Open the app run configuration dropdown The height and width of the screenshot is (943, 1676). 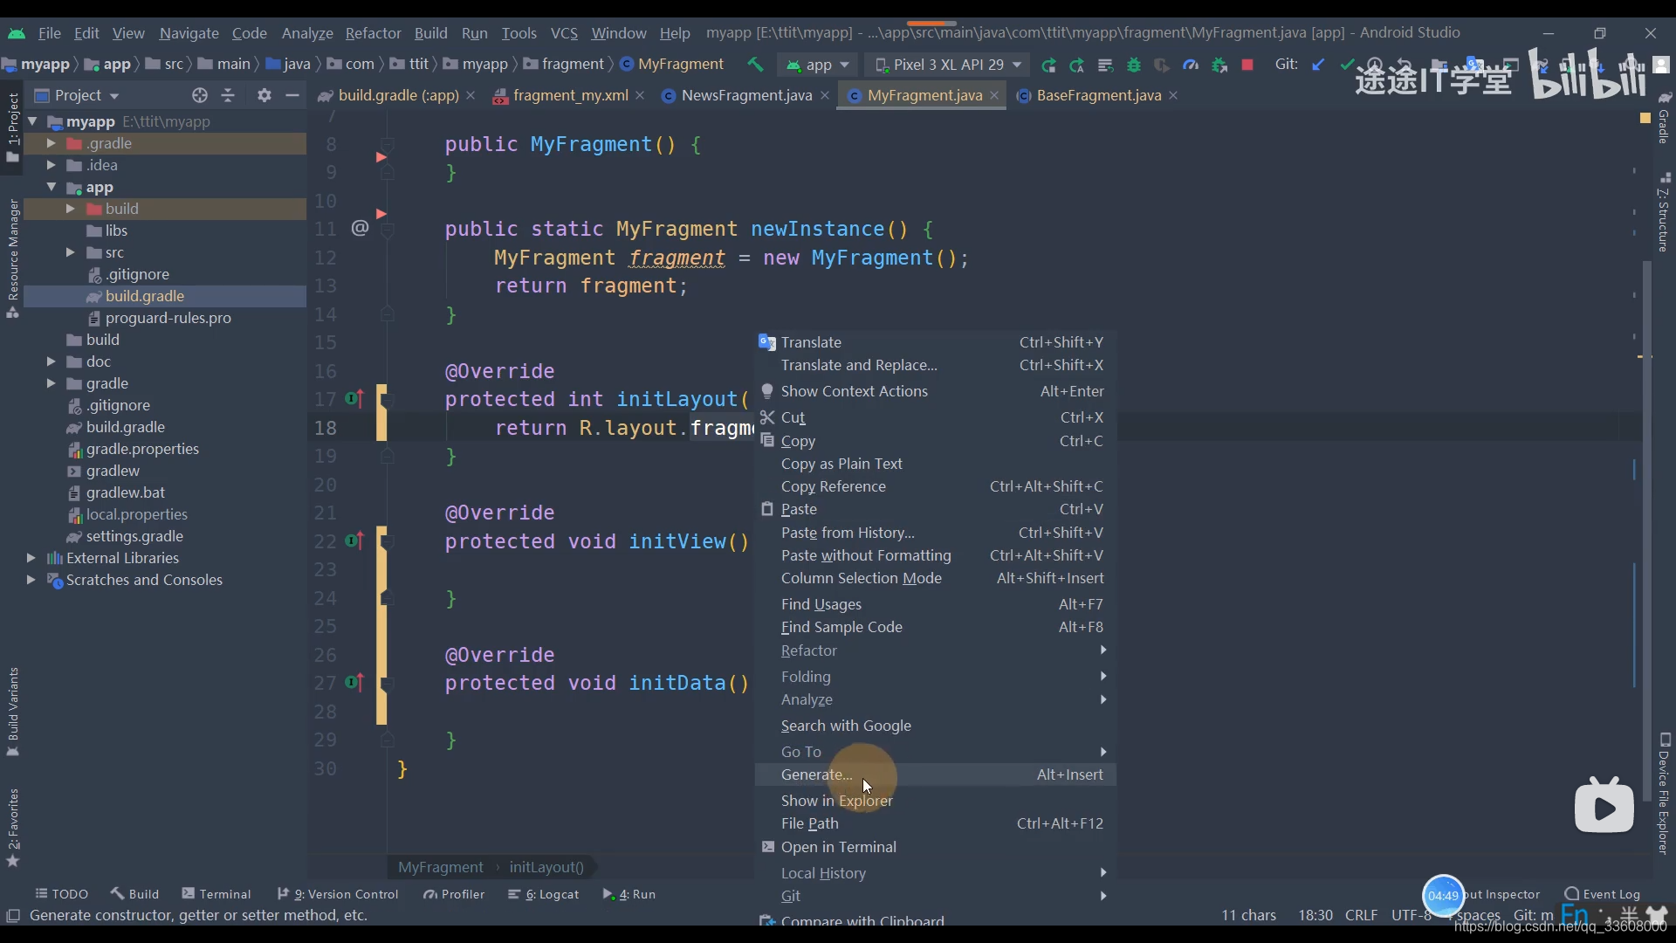click(818, 65)
